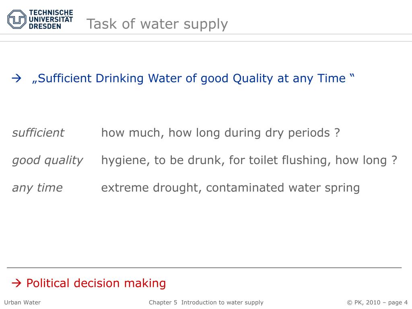Click the horizontal line above Political decision

point(204,268)
